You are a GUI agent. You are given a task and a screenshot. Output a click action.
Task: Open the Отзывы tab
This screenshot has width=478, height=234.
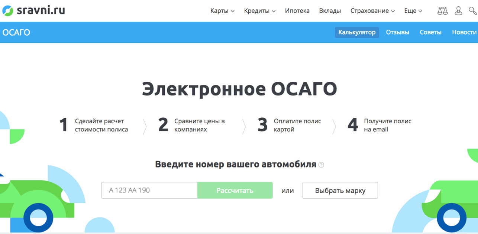click(x=397, y=32)
